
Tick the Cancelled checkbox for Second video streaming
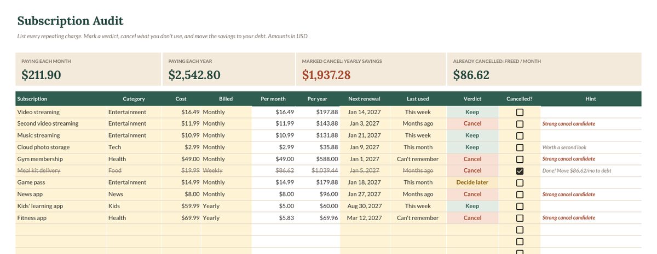(520, 124)
